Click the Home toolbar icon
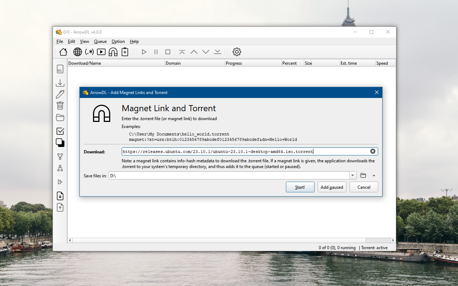The height and width of the screenshot is (286, 458). point(63,52)
